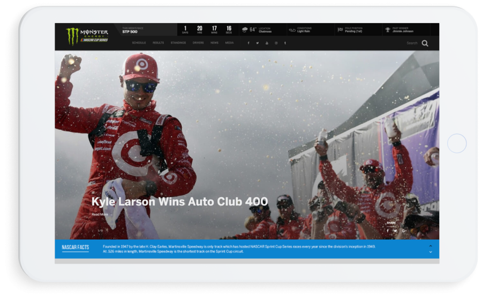Click the search magnifier icon
The width and height of the screenshot is (482, 299).
click(425, 43)
